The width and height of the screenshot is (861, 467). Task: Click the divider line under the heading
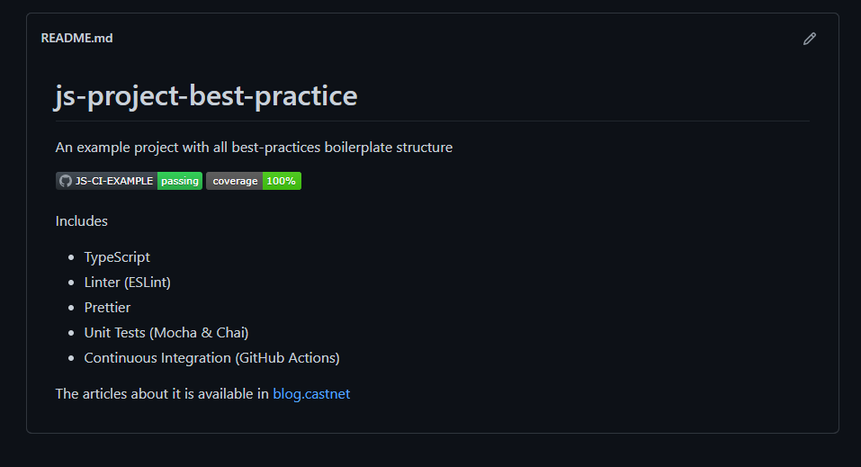pos(432,121)
